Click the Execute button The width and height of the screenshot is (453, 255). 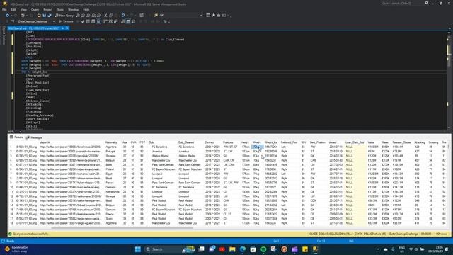pyautogui.click(x=66, y=21)
